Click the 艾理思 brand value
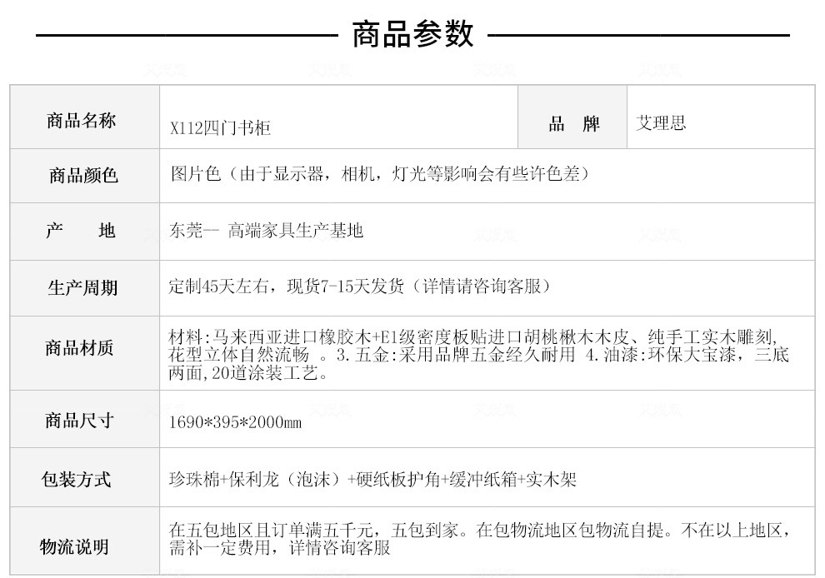 click(x=661, y=123)
